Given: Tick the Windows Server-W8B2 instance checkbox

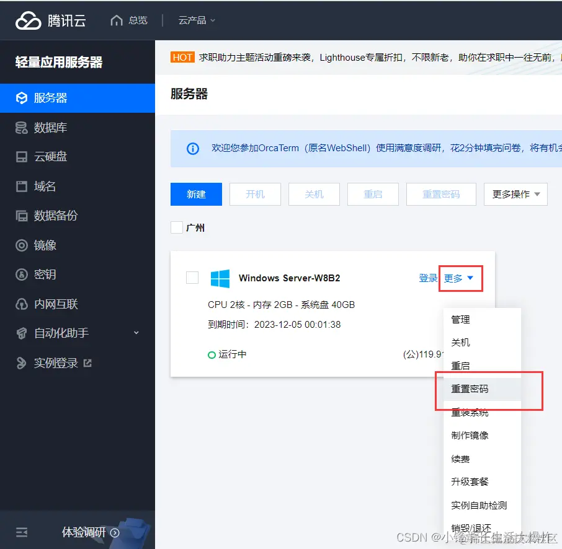Looking at the screenshot, I should click(192, 278).
